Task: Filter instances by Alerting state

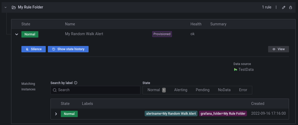Action: pyautogui.click(x=181, y=90)
